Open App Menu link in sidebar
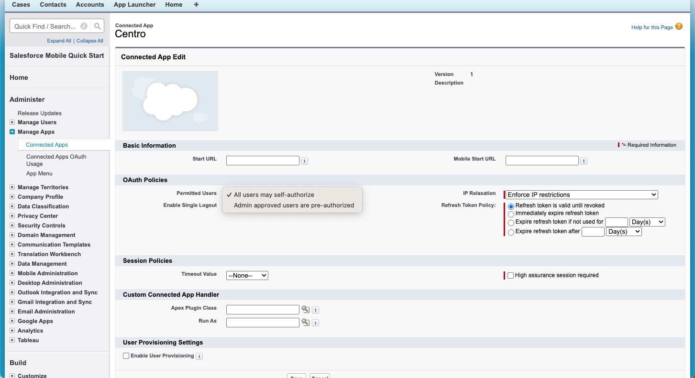The height and width of the screenshot is (378, 695). pyautogui.click(x=39, y=173)
